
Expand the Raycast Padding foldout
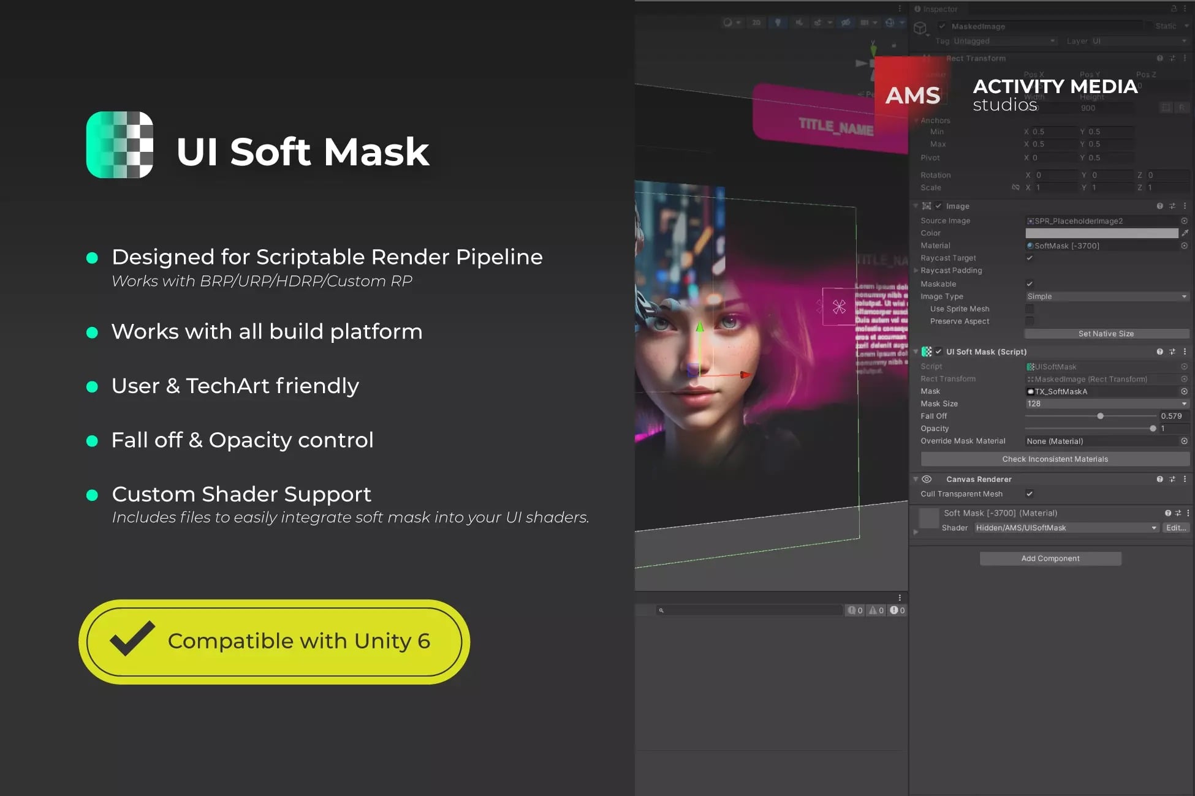click(916, 271)
